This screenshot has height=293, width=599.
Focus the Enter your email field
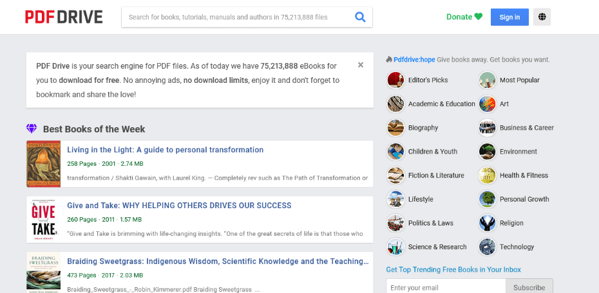tap(446, 287)
